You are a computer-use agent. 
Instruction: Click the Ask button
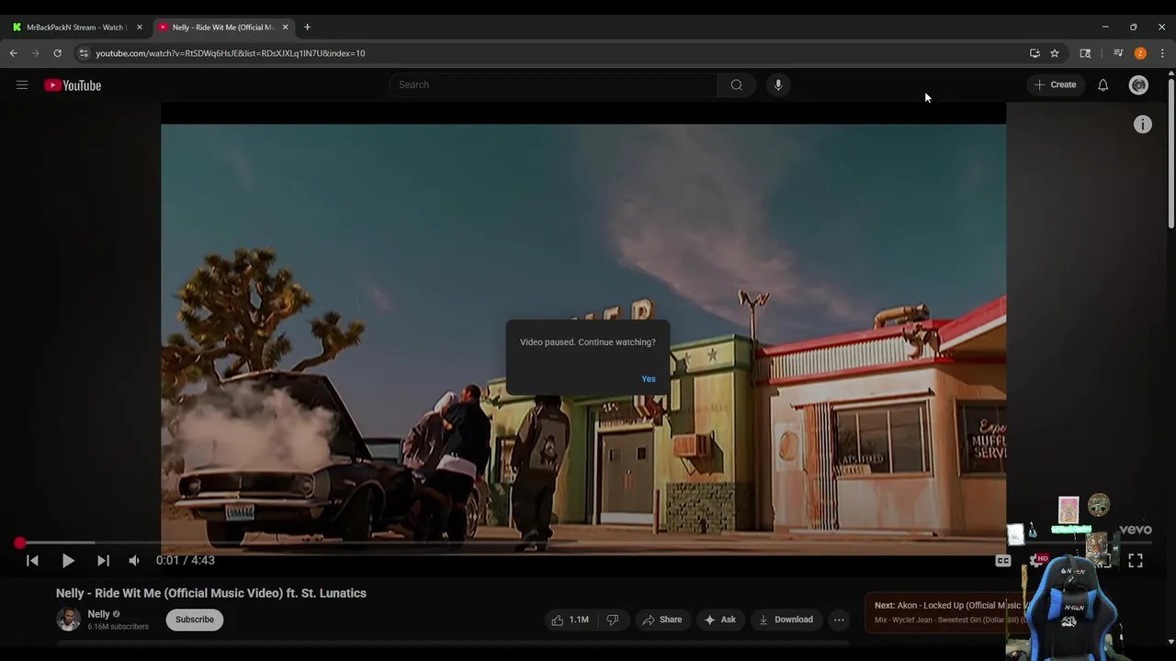(x=720, y=620)
